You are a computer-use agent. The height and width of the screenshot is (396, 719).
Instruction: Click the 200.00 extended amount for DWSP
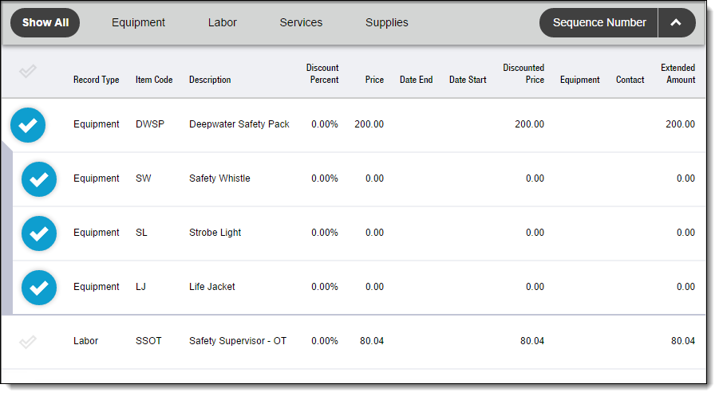coord(681,124)
